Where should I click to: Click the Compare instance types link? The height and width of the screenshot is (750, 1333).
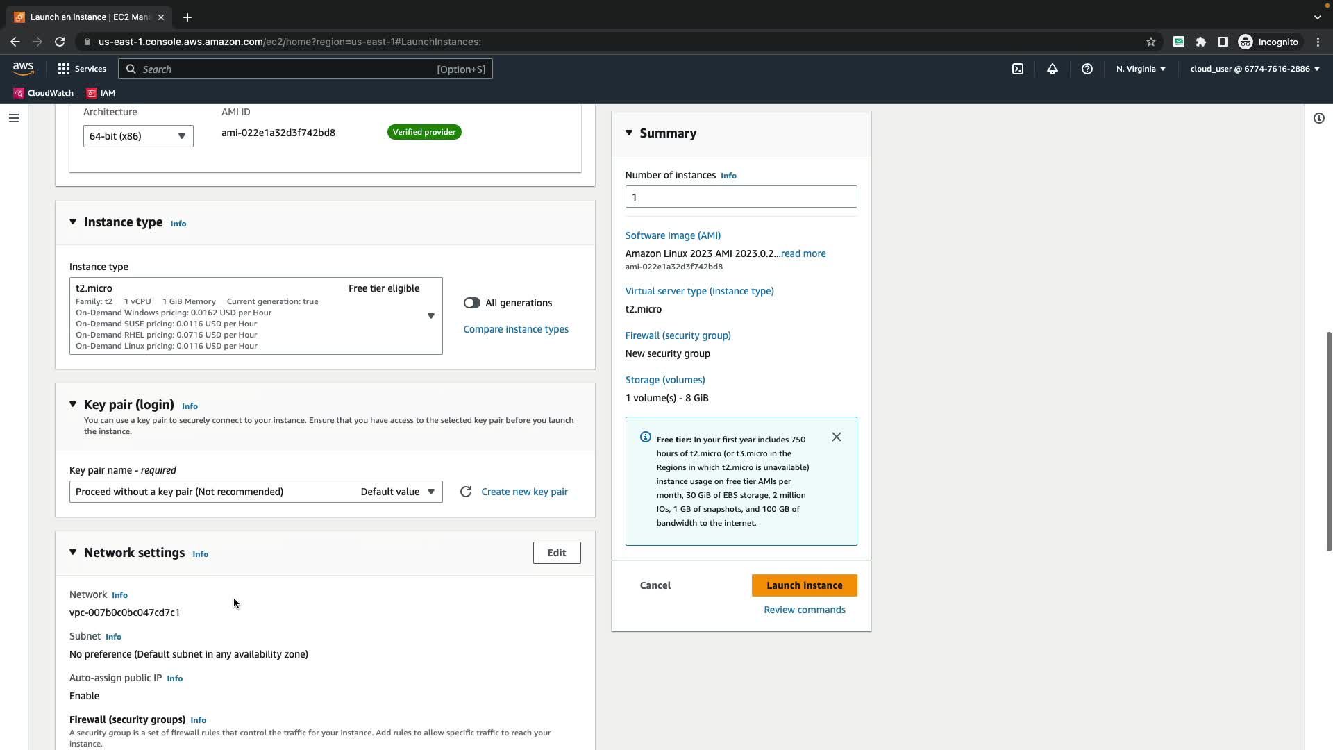(516, 329)
